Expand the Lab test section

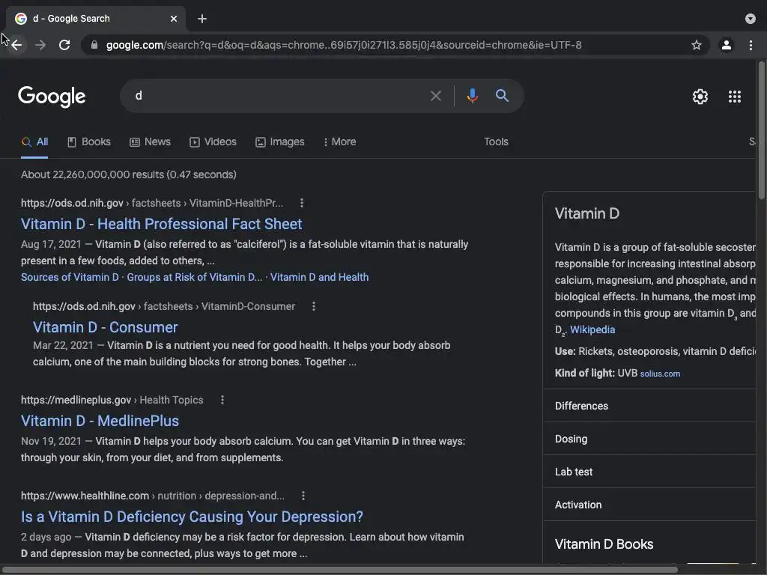tap(649, 472)
